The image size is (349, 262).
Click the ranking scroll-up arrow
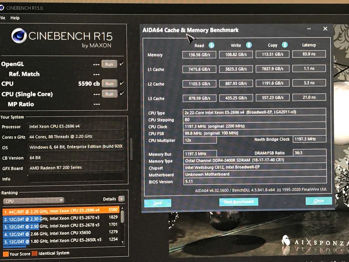click(x=122, y=208)
